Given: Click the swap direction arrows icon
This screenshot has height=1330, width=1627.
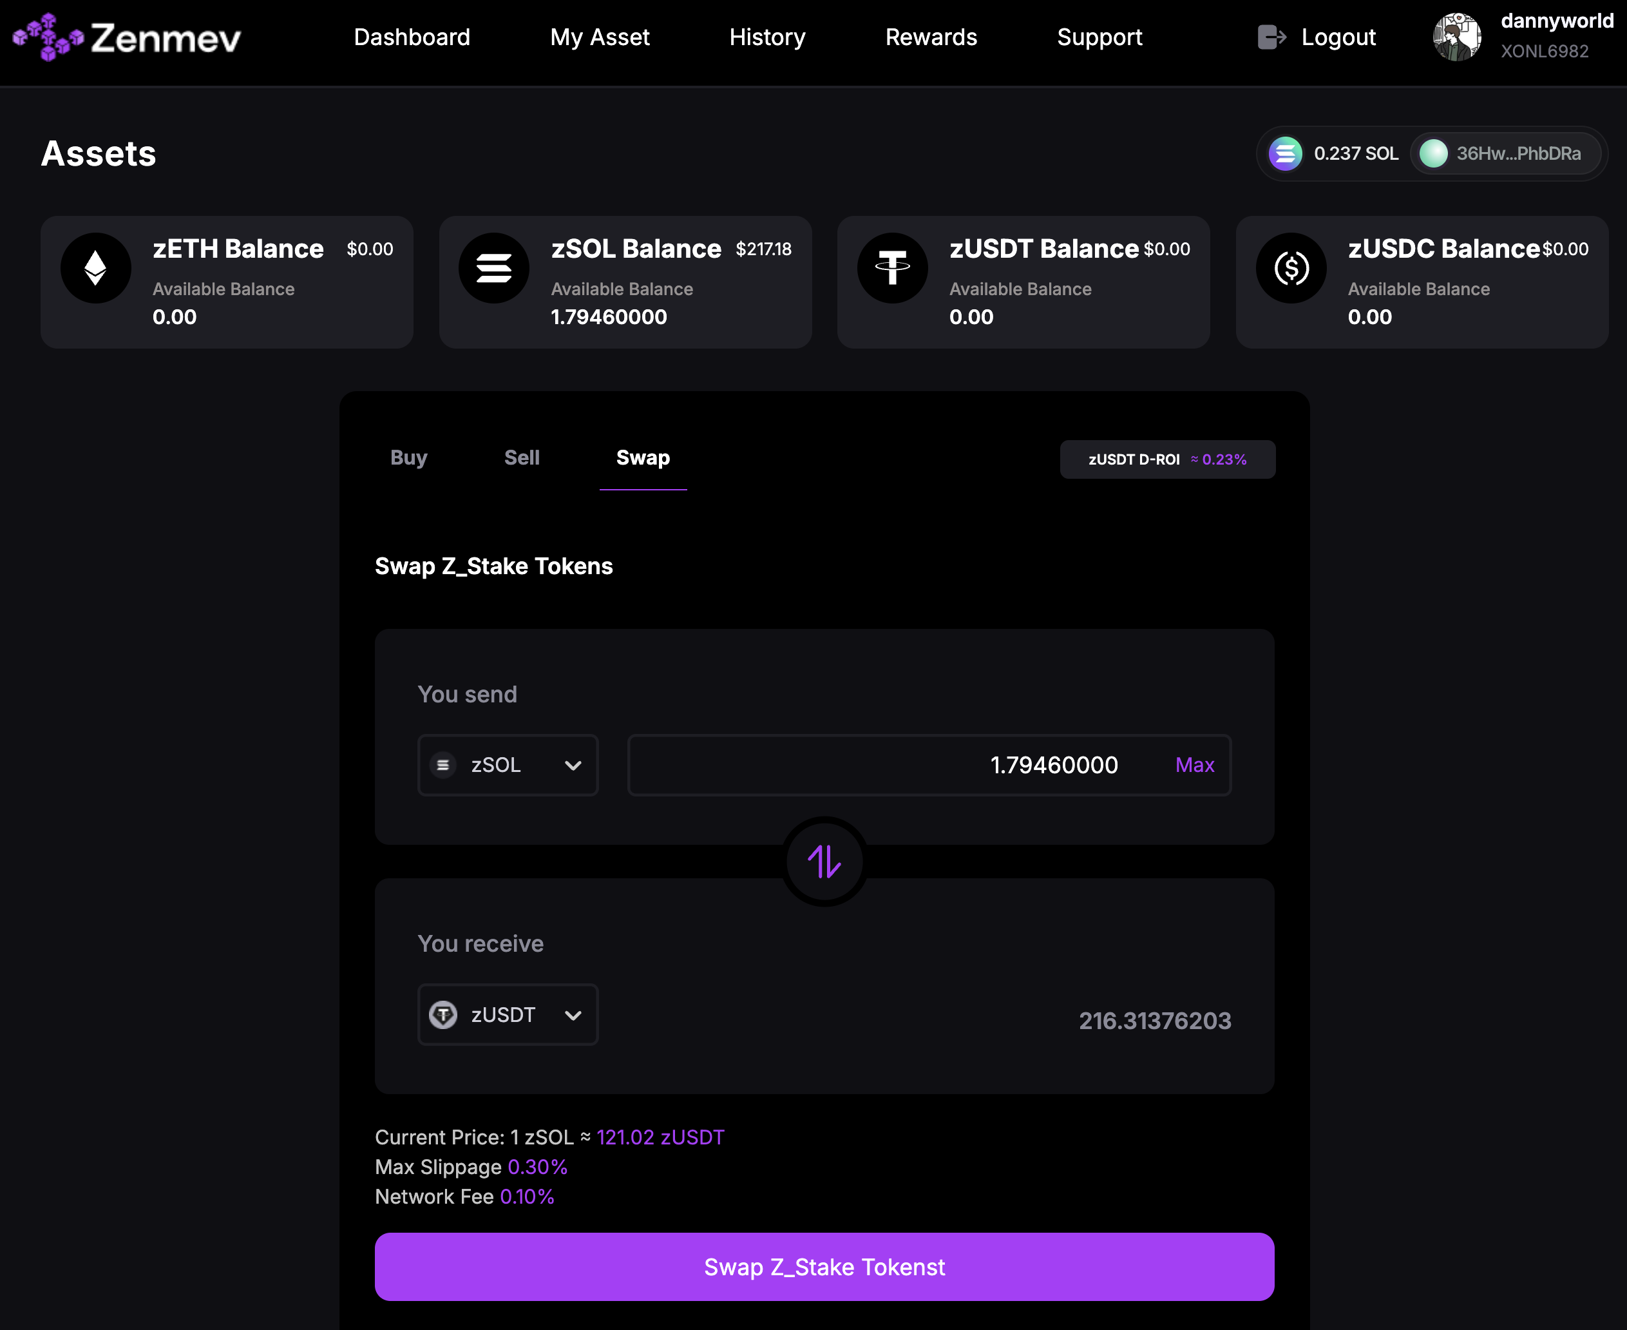Looking at the screenshot, I should [x=824, y=861].
